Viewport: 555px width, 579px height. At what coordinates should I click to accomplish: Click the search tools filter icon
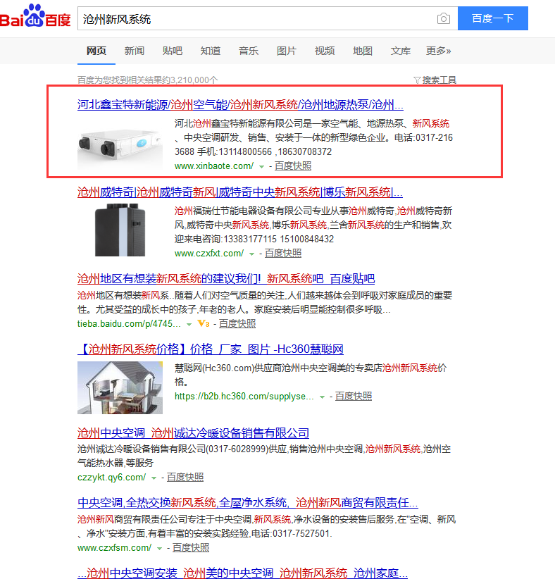(417, 80)
